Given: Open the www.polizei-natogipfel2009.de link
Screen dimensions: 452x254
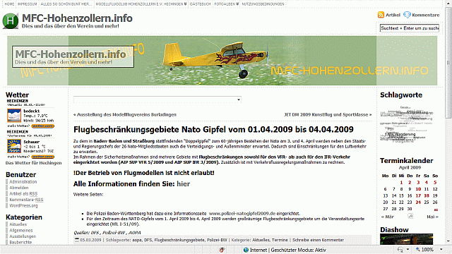Looking at the screenshot, I should coord(242,213).
